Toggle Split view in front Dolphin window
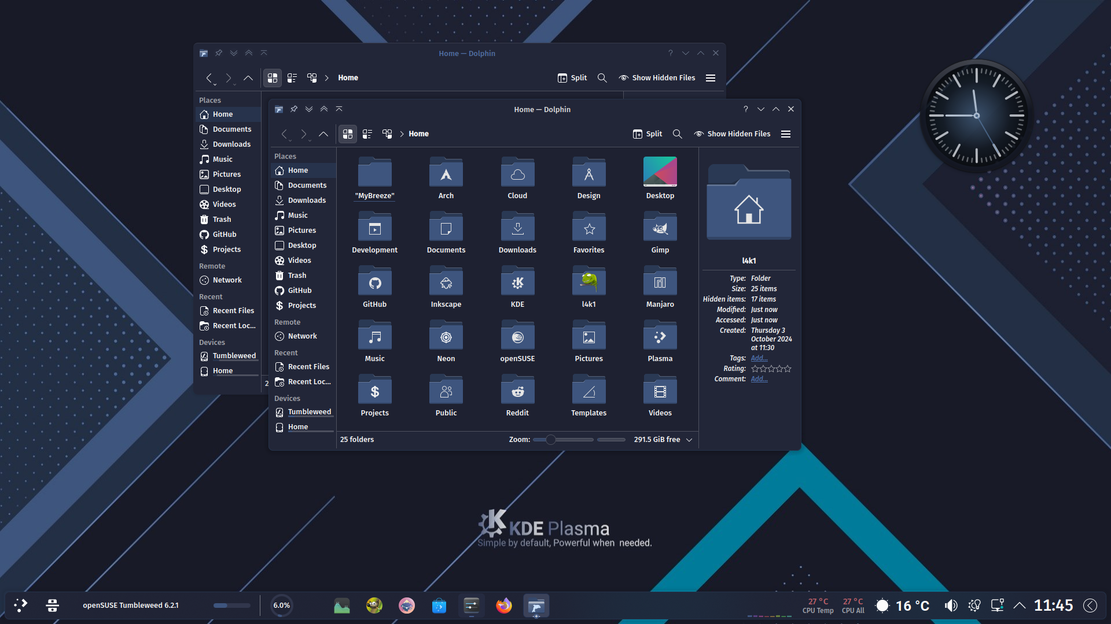This screenshot has width=1111, height=624. pyautogui.click(x=647, y=134)
